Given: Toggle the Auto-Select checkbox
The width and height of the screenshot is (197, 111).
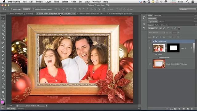Looking at the screenshot, I should (x=12, y=9).
